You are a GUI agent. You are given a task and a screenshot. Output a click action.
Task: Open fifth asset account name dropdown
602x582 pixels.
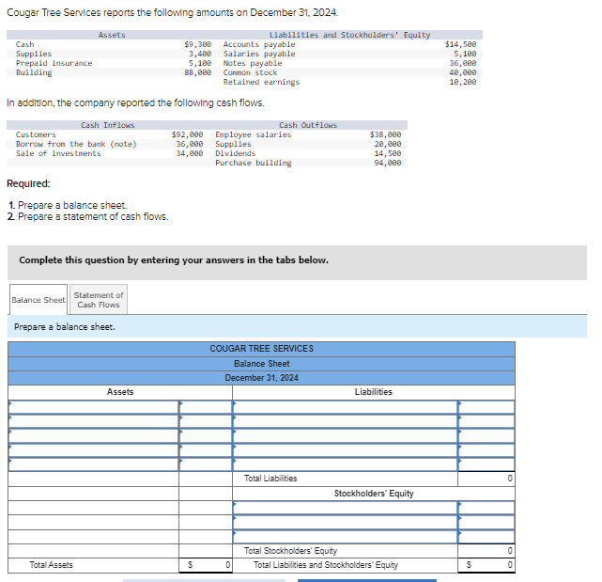[x=93, y=464]
